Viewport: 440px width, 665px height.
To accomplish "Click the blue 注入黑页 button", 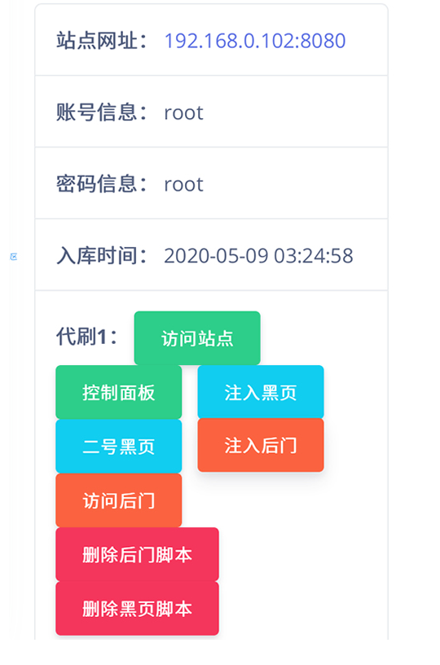I will [261, 392].
